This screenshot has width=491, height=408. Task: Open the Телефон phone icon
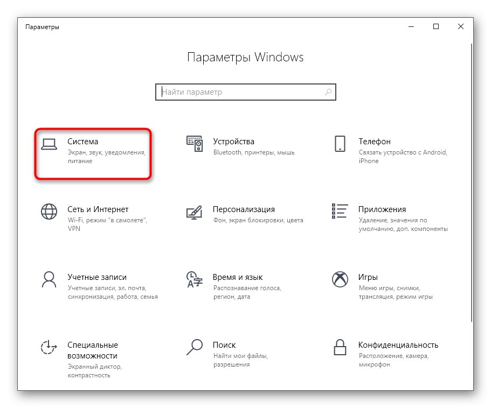click(340, 144)
